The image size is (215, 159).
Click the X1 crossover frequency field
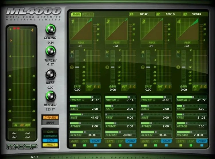pyautogui.click(x=142, y=14)
